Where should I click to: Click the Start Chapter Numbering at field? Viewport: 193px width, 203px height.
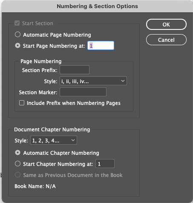click(105, 164)
